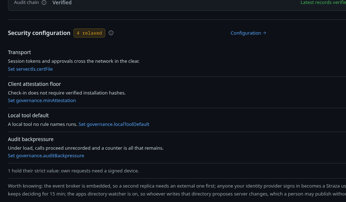The height and width of the screenshot is (202, 346).
Task: Click the Audit chain info icon
Action: [44, 3]
